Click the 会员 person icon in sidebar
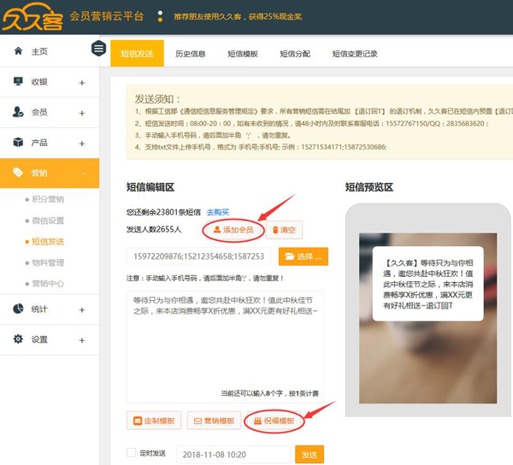 [x=18, y=112]
